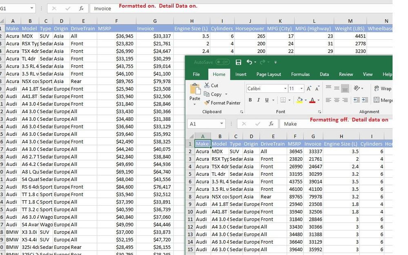408x255 pixels.
Task: Open the Formulas ribbon tab
Action: coord(300,74)
